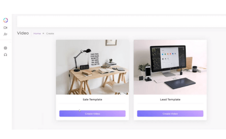Click the horizontal separator in the left sidebar

(x=6, y=40)
